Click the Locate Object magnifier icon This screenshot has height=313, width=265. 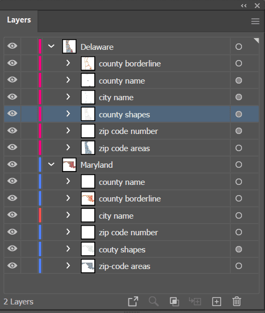pyautogui.click(x=154, y=301)
